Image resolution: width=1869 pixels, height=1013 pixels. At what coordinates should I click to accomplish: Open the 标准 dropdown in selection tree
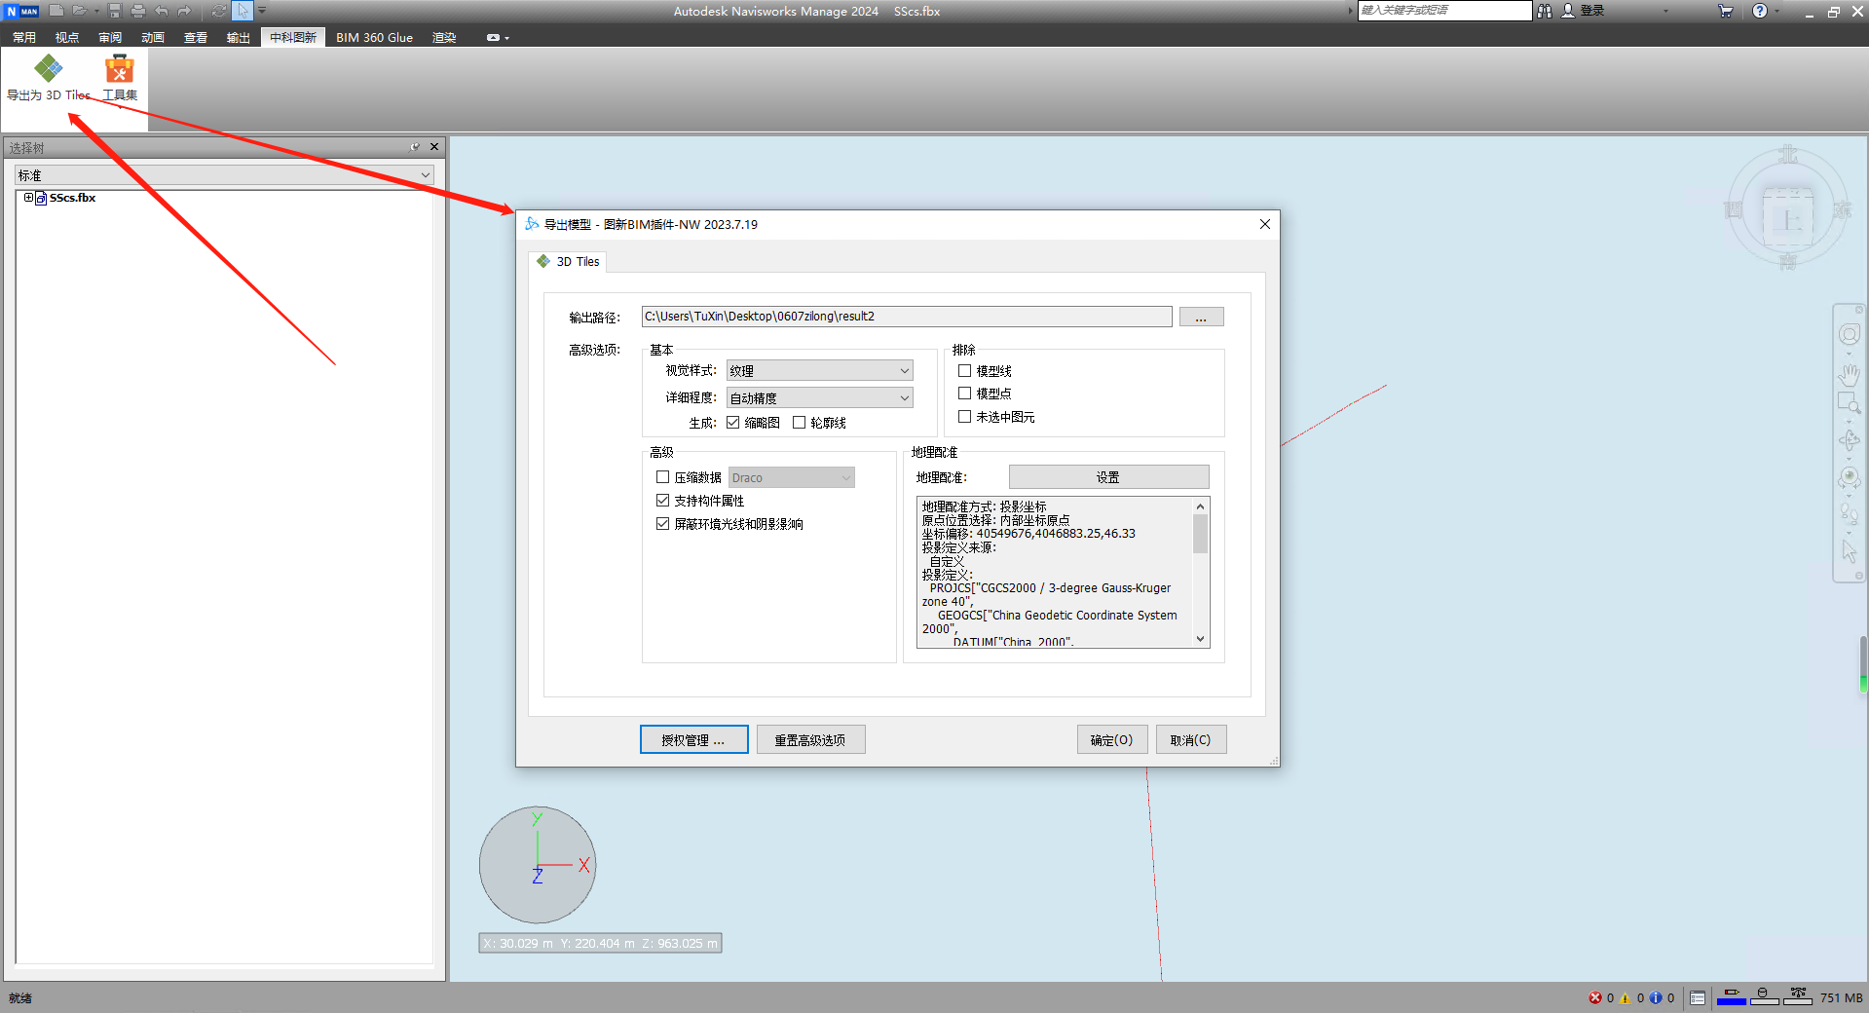pyautogui.click(x=224, y=175)
